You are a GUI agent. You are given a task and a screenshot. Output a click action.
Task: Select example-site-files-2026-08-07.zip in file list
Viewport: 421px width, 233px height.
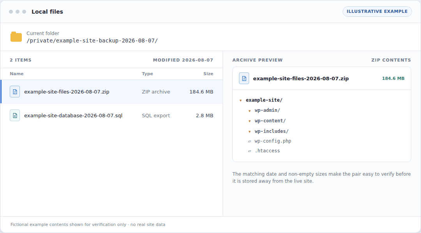point(112,92)
